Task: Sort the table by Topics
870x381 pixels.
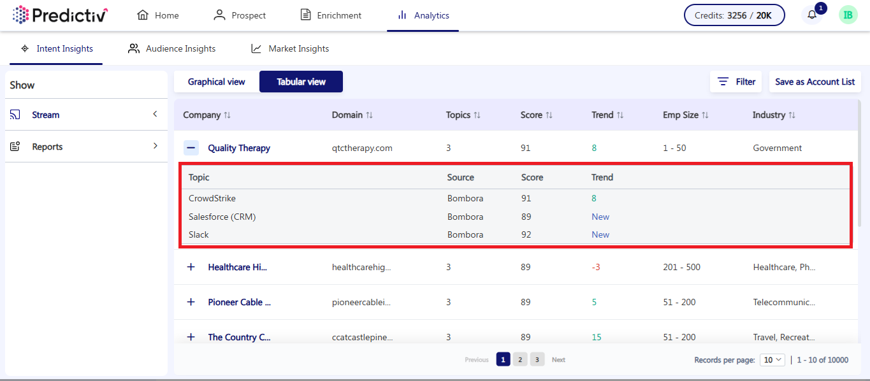Action: coord(463,115)
